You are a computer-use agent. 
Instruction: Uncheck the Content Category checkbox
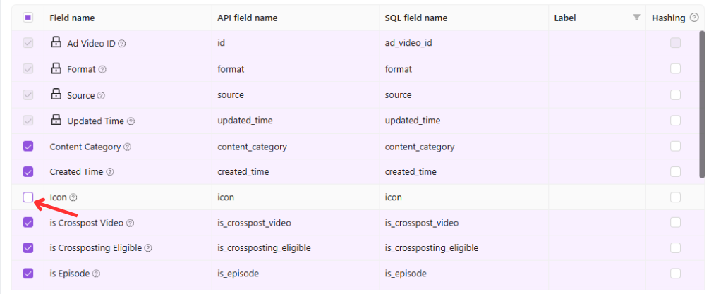coord(28,147)
